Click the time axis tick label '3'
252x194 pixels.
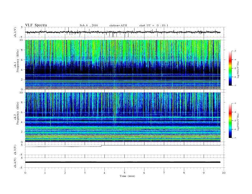(85, 173)
